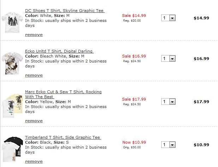Open Marc Ecko Cut & Sew T Shirt link
218x167 pixels.
[x=63, y=94]
